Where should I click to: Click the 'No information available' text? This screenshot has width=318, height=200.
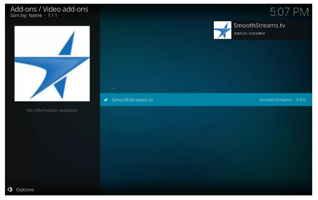52,110
